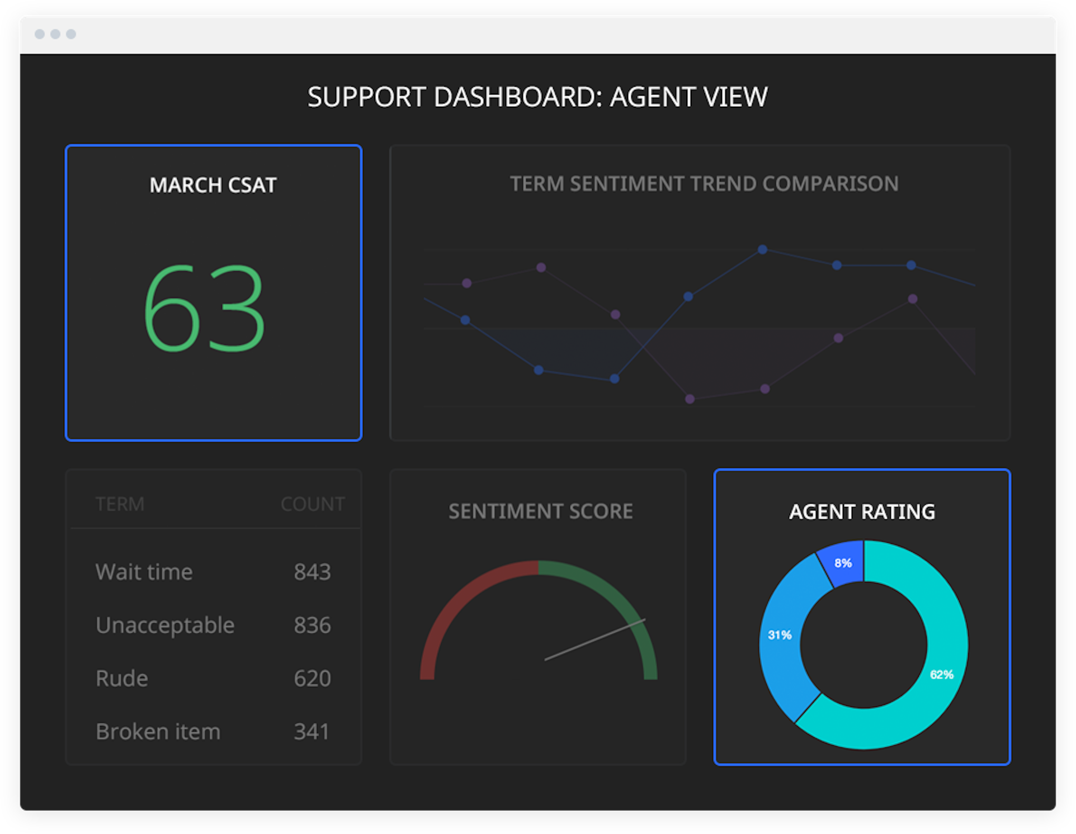Image resolution: width=1076 pixels, height=834 pixels.
Task: Click the leftmost window control dot
Action: click(x=39, y=34)
